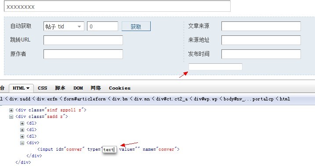Viewport: 315px width, 166px height.
Task: Switch to the DOM tab
Action: (78, 88)
